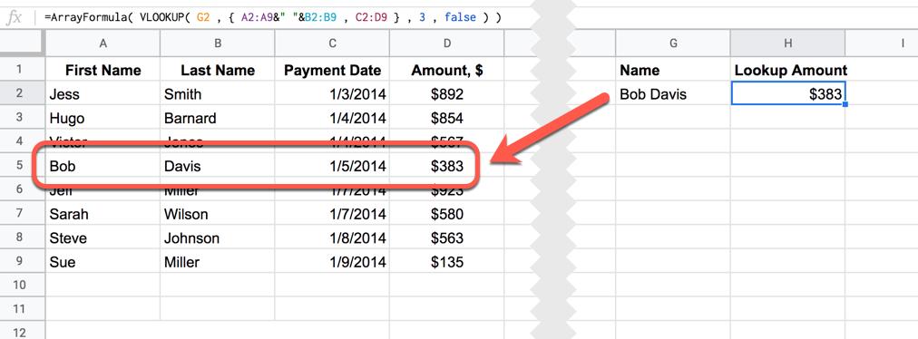Screen dimensions: 918x339
Task: Click cell containing Sarah
Action: 103,214
